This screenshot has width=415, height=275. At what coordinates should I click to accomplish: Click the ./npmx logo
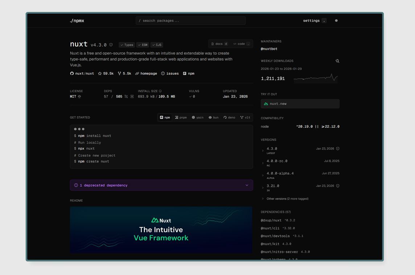tap(77, 21)
